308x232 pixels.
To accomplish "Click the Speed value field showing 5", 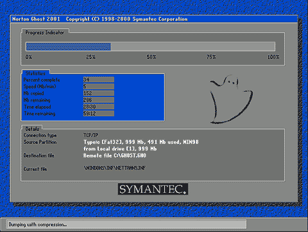I will tap(99, 87).
